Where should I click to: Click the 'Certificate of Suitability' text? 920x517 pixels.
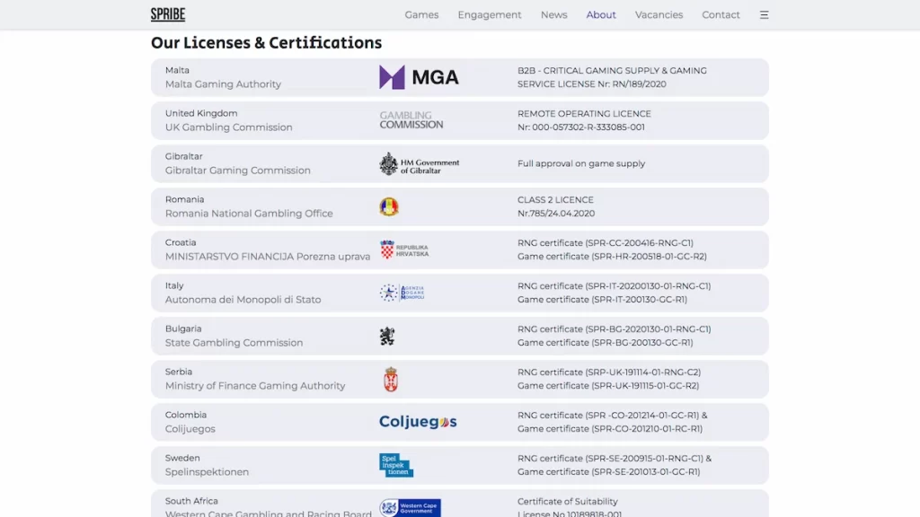(x=568, y=502)
